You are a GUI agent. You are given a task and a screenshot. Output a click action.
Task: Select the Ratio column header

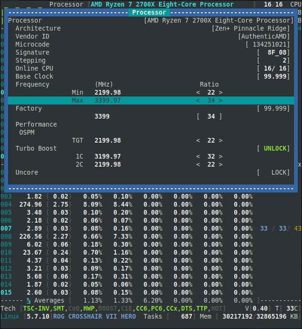pyautogui.click(x=209, y=85)
